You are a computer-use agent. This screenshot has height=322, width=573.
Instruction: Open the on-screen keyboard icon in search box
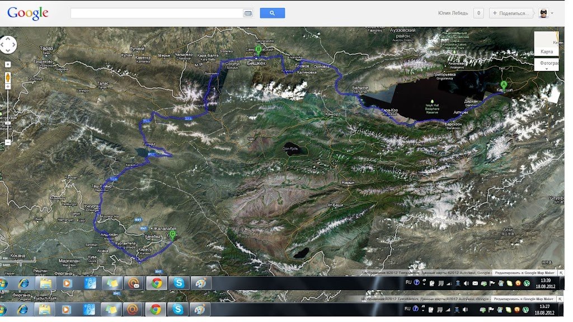248,13
